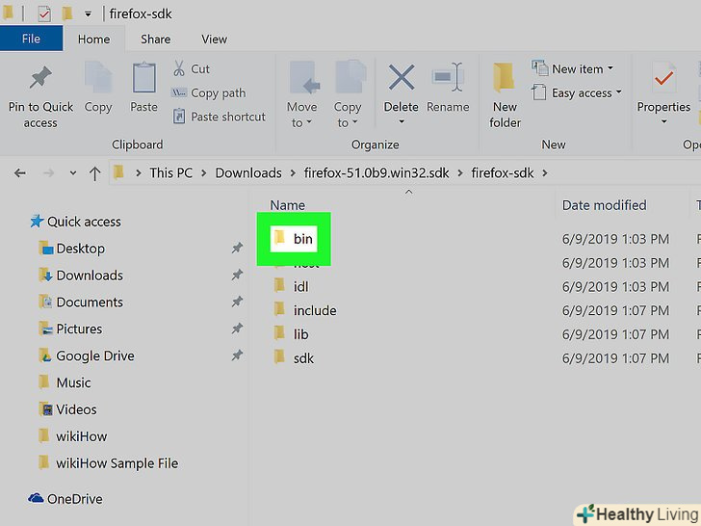Click the pin icon beside Downloads
The width and height of the screenshot is (701, 526).
[237, 275]
